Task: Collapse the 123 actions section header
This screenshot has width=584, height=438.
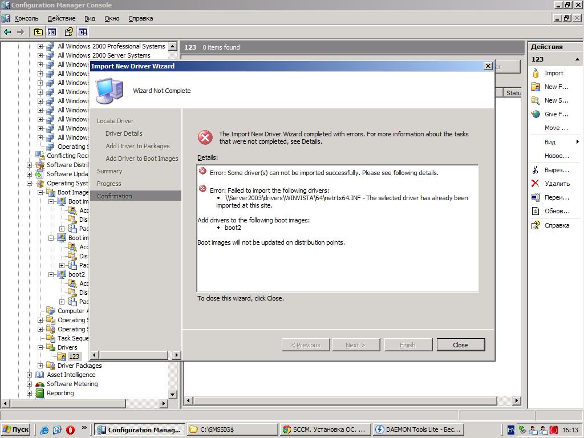Action: click(577, 59)
